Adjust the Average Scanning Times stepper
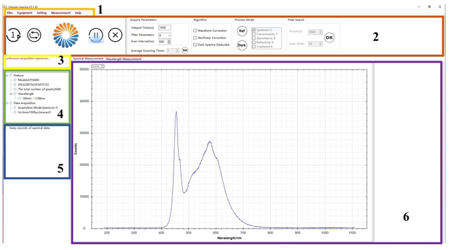Image resolution: width=452 pixels, height=250 pixels. (x=177, y=51)
